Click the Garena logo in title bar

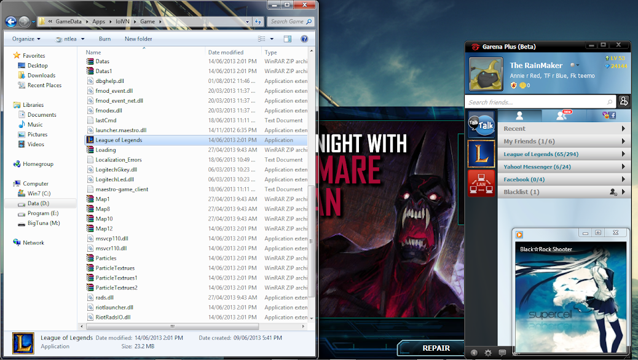click(475, 47)
